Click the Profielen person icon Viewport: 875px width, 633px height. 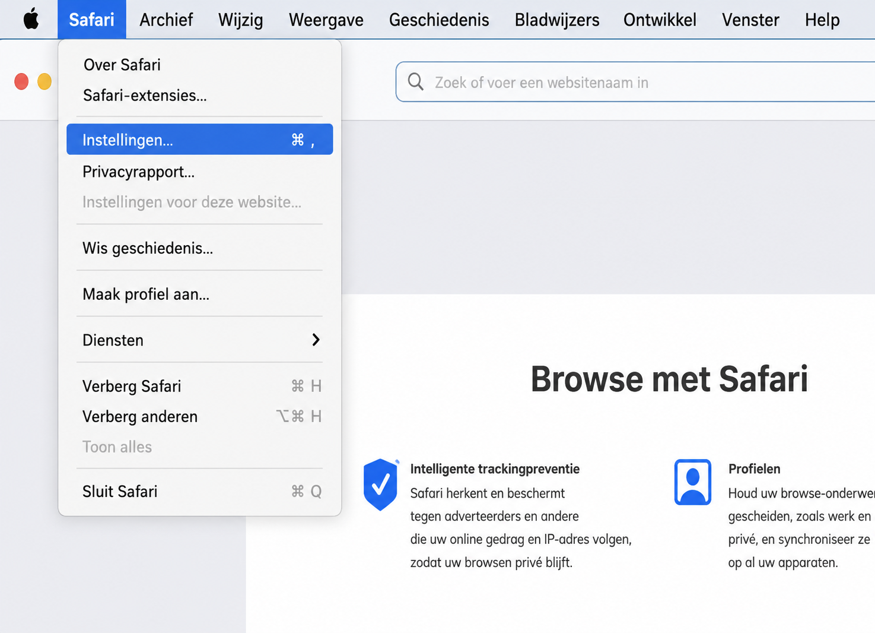click(x=693, y=482)
